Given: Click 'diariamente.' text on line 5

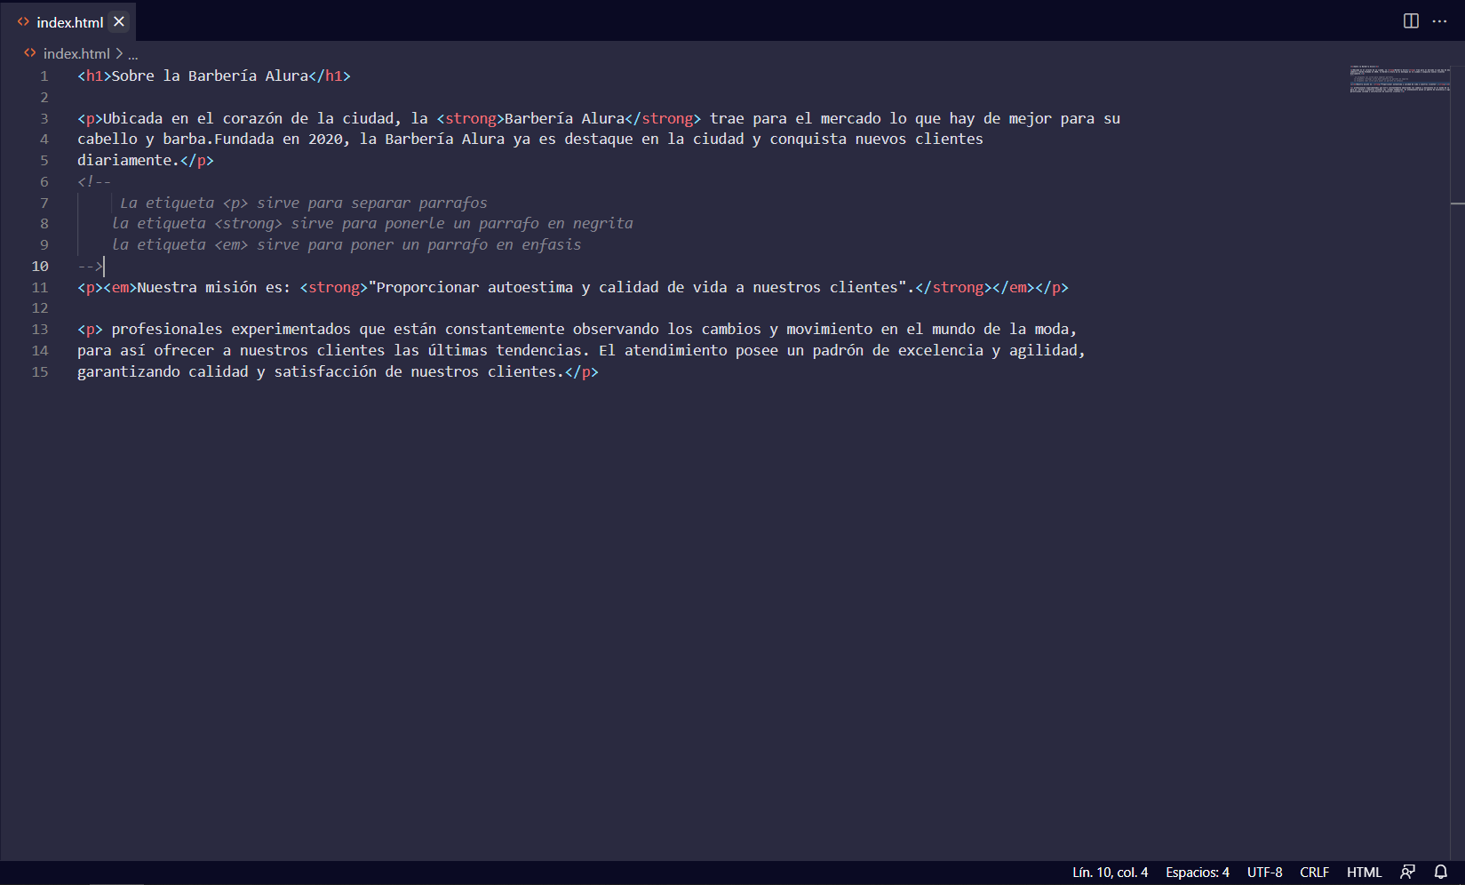Looking at the screenshot, I should click(128, 161).
